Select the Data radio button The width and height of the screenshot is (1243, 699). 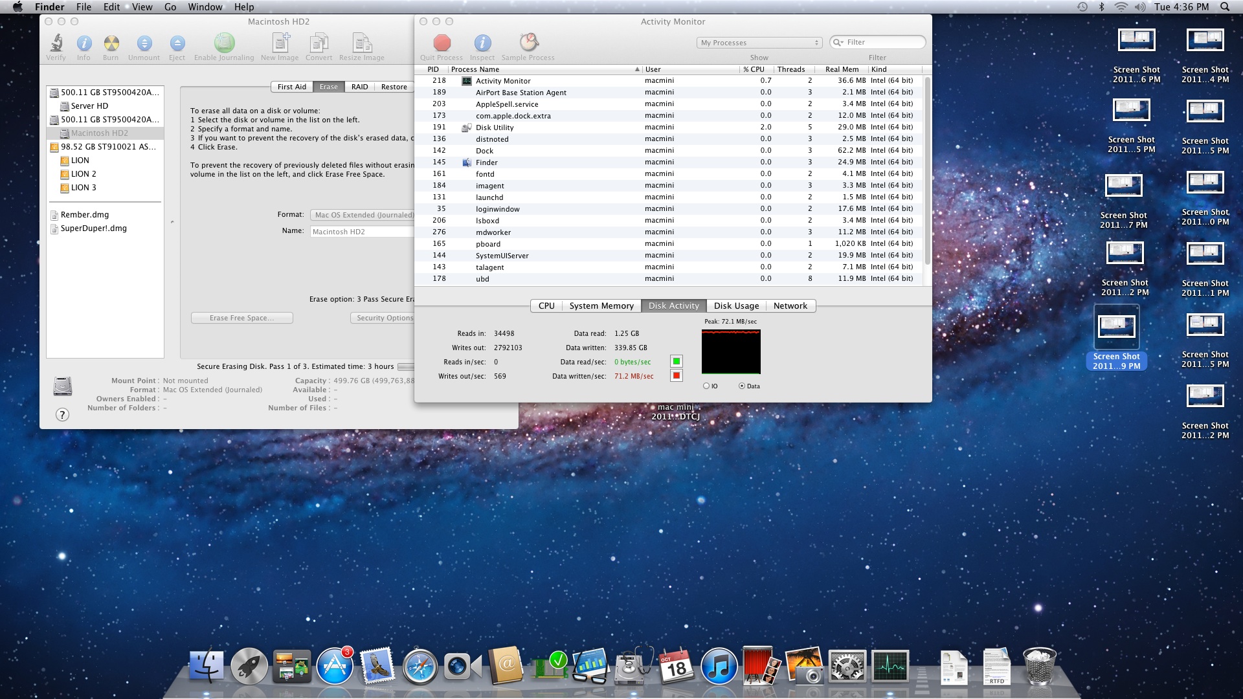point(742,386)
